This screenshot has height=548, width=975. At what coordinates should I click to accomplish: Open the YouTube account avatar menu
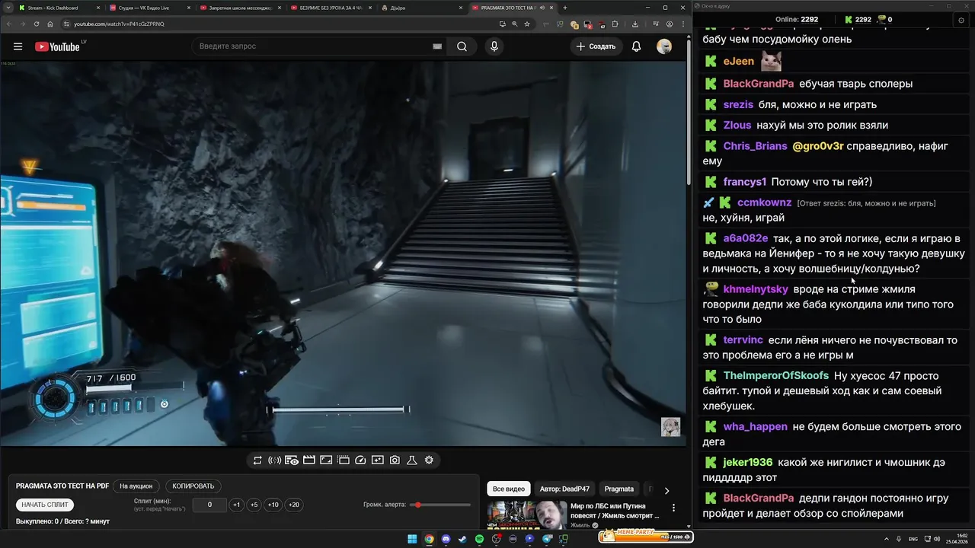(x=664, y=46)
